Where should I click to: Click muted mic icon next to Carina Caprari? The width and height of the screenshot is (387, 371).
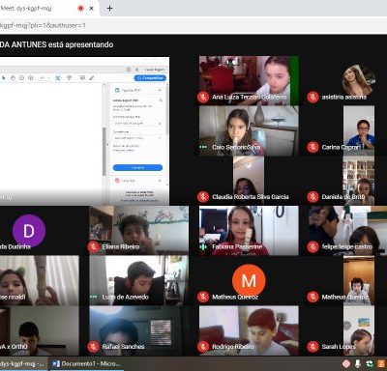point(313,147)
